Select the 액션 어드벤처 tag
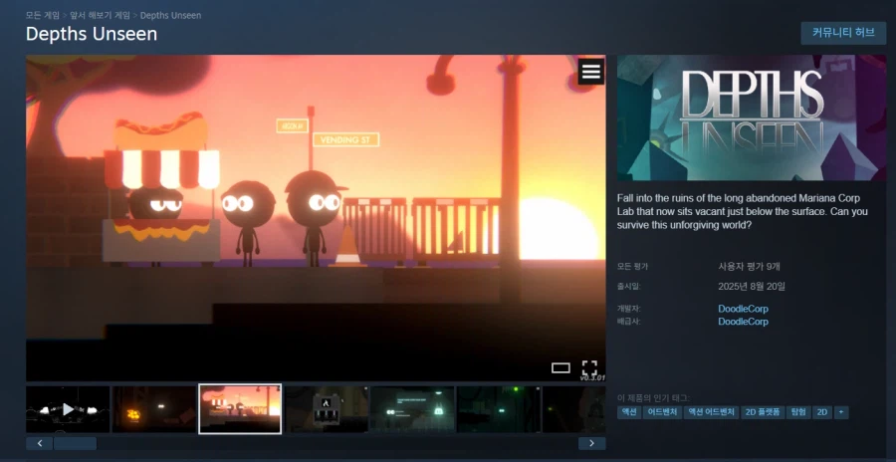Image resolution: width=896 pixels, height=462 pixels. coord(711,412)
